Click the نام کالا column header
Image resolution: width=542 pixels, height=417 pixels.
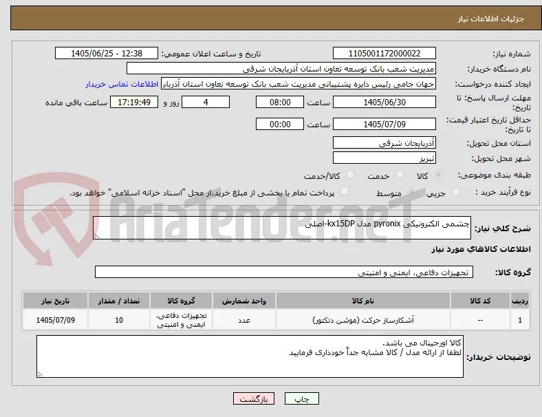click(363, 301)
